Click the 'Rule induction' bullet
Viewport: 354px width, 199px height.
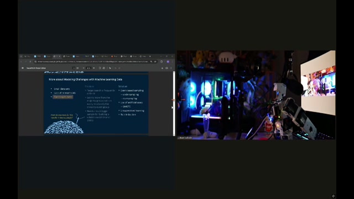click(128, 114)
